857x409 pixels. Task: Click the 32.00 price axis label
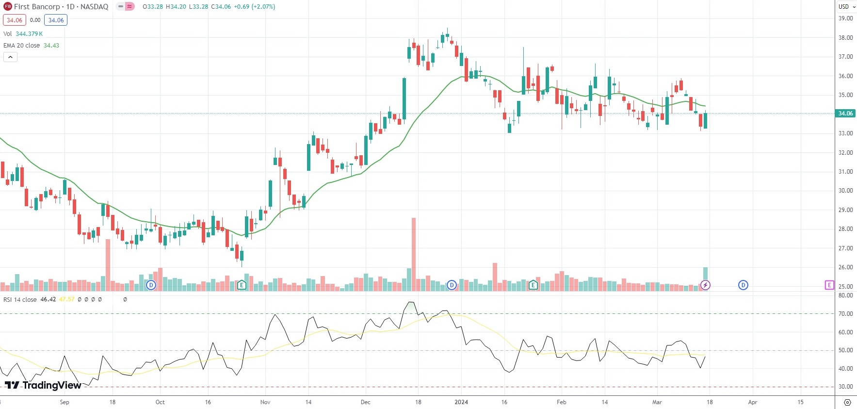click(845, 153)
